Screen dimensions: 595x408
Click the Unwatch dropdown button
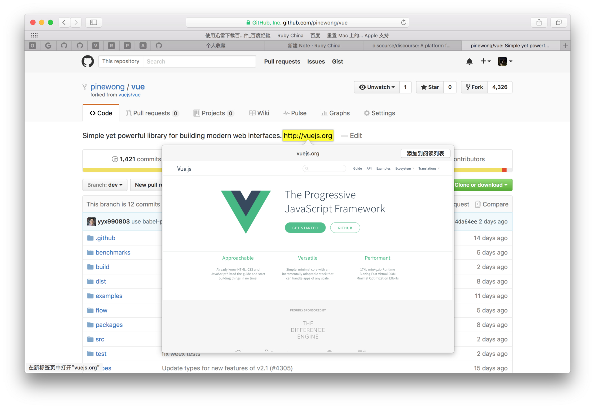click(377, 87)
